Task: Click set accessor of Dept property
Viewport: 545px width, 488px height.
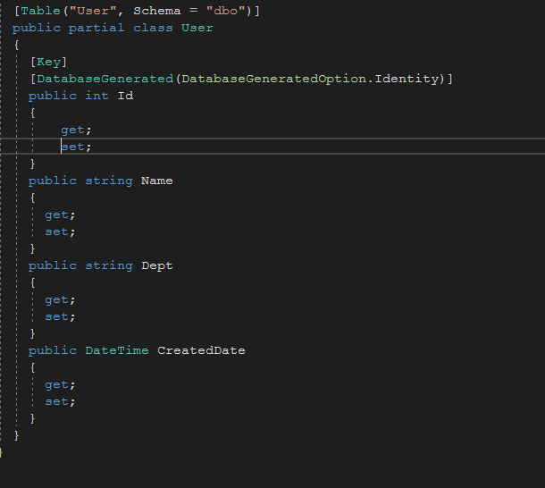Action: pos(57,316)
